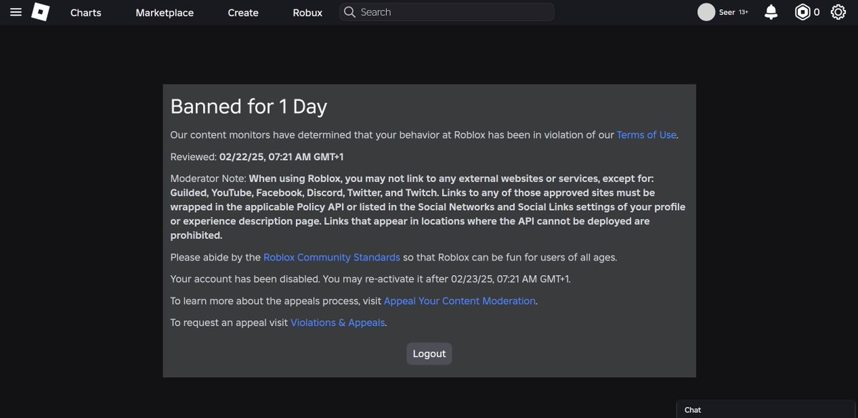Open the Roblox Community Standards link
The image size is (858, 418).
332,257
